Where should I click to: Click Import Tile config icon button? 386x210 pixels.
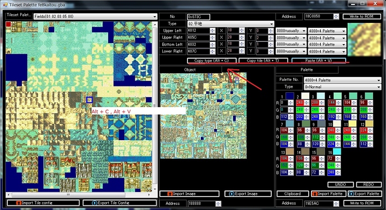(18, 203)
